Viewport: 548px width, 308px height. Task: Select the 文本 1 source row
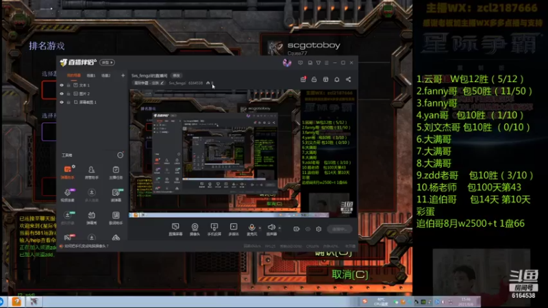tap(92, 85)
